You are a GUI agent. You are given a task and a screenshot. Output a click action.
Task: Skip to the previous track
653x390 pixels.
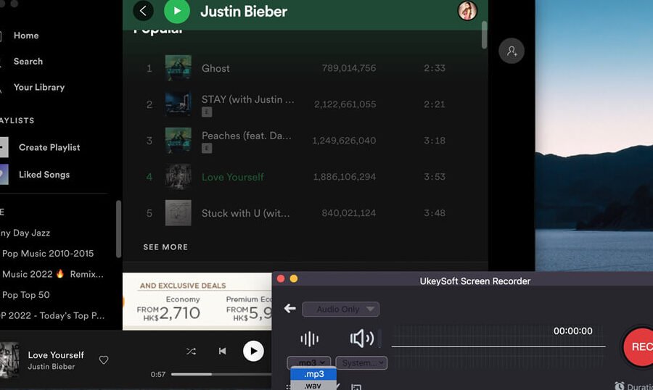coord(223,352)
